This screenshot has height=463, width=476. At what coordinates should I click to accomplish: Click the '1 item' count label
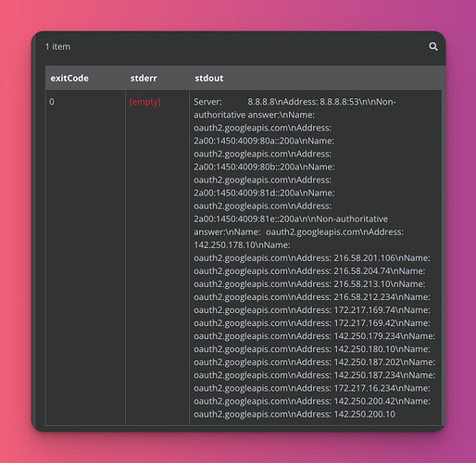57,47
